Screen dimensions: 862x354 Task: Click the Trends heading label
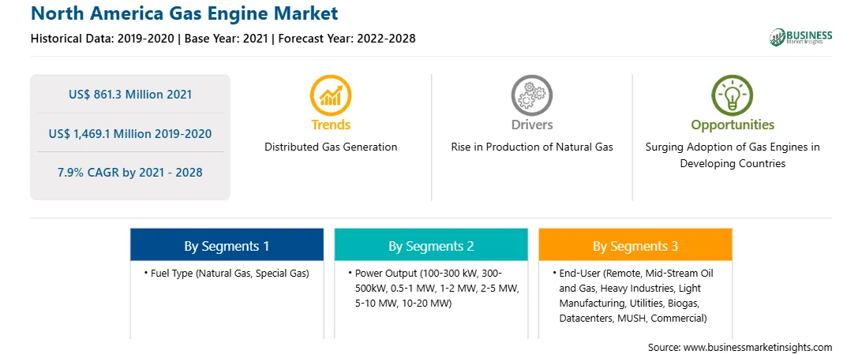click(331, 125)
